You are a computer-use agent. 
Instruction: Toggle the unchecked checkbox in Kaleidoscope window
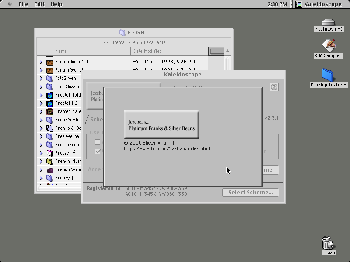click(x=98, y=142)
